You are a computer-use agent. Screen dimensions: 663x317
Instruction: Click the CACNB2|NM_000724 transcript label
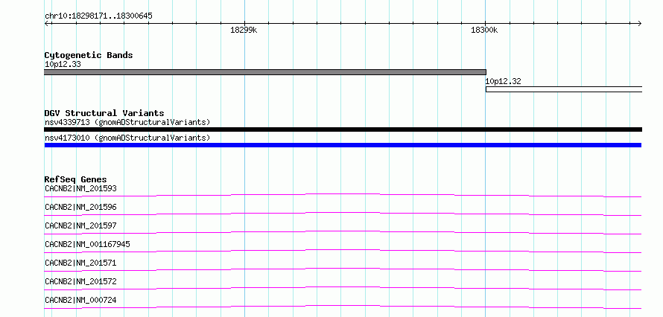click(80, 300)
